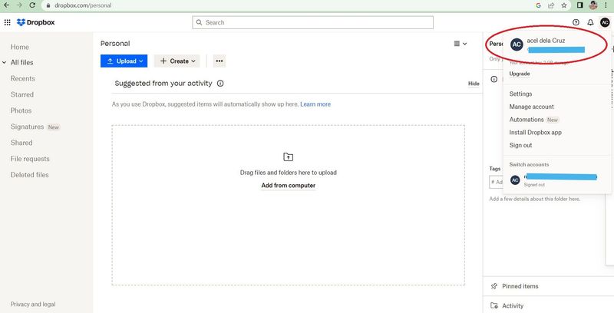Open the Chrome three-dot menu
614x313 pixels.
click(x=606, y=5)
